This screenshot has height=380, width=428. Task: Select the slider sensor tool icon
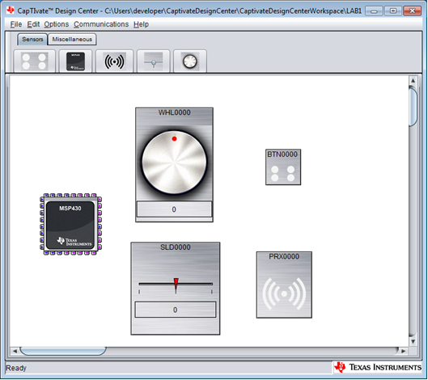(154, 61)
